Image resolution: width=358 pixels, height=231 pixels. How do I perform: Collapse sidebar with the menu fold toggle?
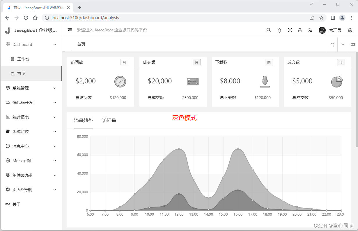pyautogui.click(x=70, y=30)
